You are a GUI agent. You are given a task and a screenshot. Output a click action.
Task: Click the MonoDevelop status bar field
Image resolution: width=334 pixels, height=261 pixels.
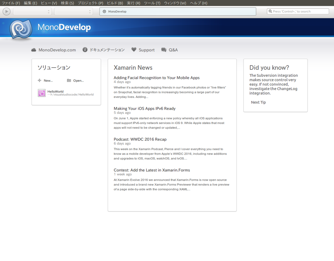(x=178, y=11)
